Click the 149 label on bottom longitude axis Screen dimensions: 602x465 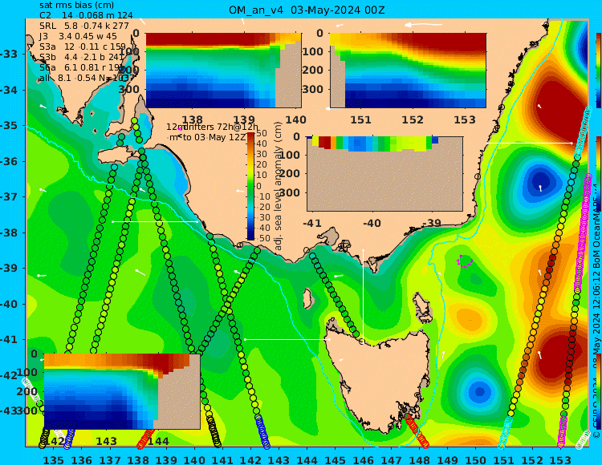point(448,459)
